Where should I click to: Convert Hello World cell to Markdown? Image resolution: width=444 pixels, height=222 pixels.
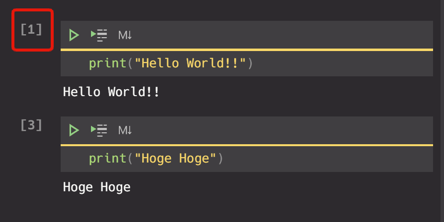(x=125, y=35)
